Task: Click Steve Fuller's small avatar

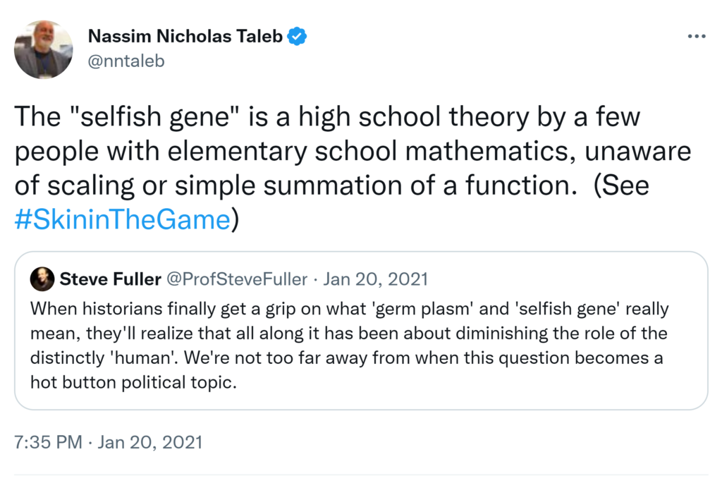Action: 42,279
